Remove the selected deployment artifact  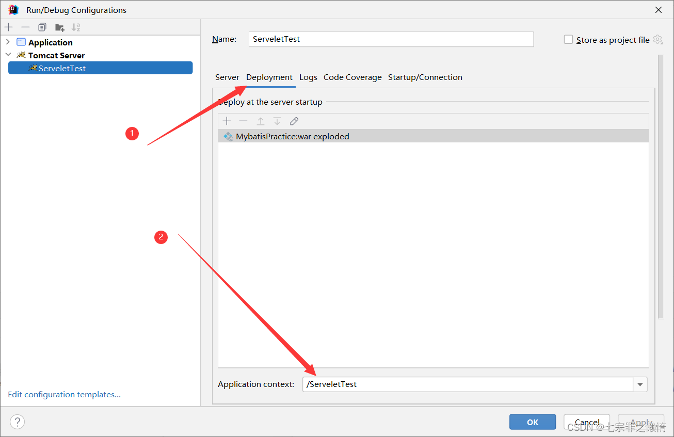pyautogui.click(x=244, y=121)
